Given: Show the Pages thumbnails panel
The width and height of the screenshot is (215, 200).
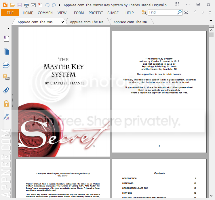Looking at the screenshot, I should coord(6,51).
